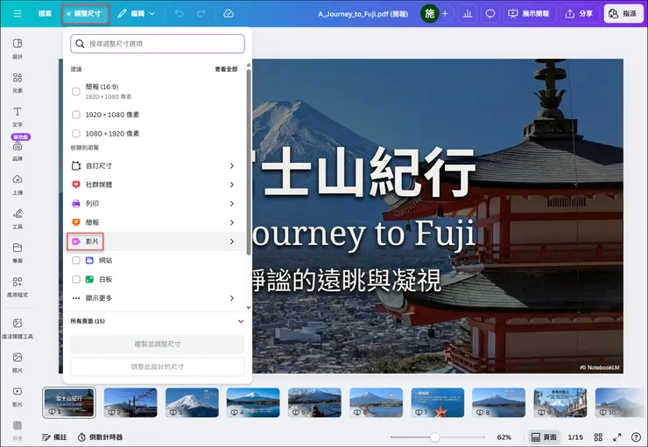Open the 影片 videos sidebar panel
648x447 pixels.
point(18,396)
